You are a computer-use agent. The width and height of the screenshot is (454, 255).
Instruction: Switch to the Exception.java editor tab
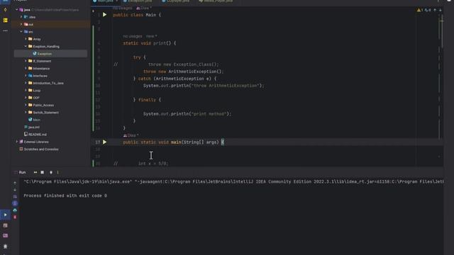(x=138, y=1)
